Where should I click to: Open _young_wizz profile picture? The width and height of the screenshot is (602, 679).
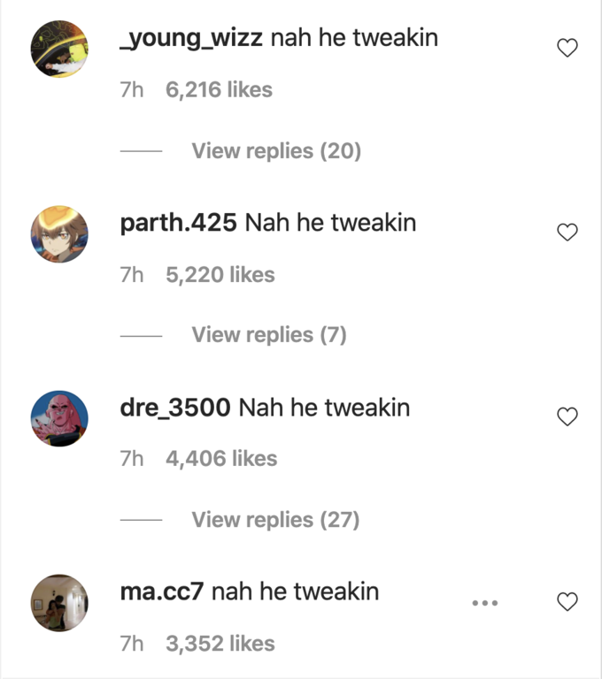[59, 49]
